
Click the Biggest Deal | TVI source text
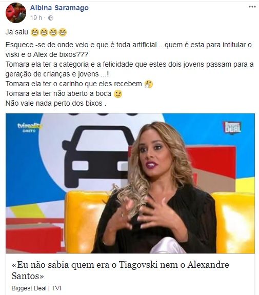pyautogui.click(x=36, y=288)
